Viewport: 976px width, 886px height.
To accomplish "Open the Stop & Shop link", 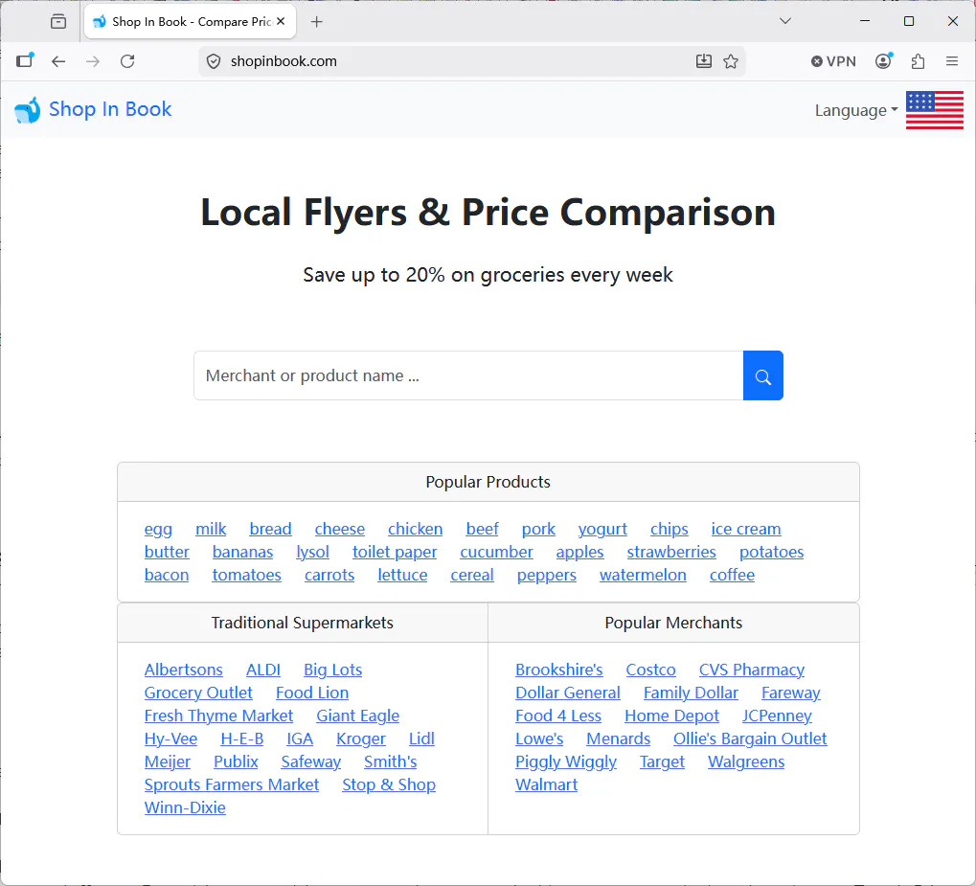I will (389, 784).
